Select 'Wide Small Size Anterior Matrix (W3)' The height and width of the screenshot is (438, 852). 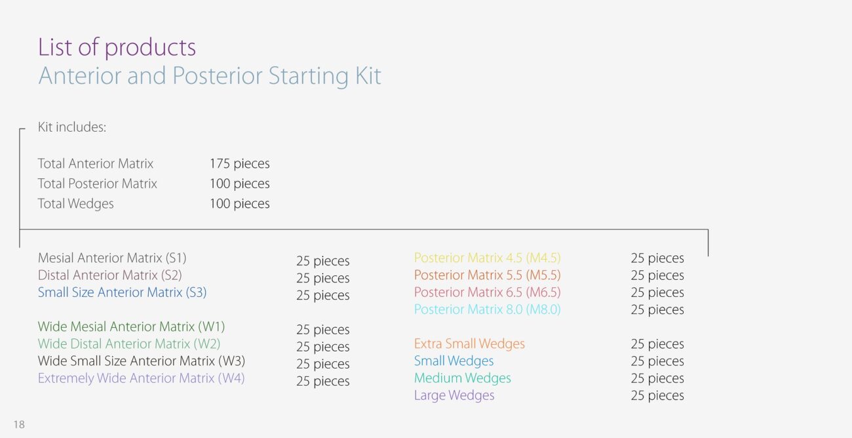tap(142, 361)
